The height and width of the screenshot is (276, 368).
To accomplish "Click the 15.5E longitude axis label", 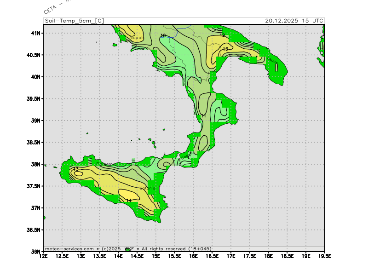I will coord(175,256).
